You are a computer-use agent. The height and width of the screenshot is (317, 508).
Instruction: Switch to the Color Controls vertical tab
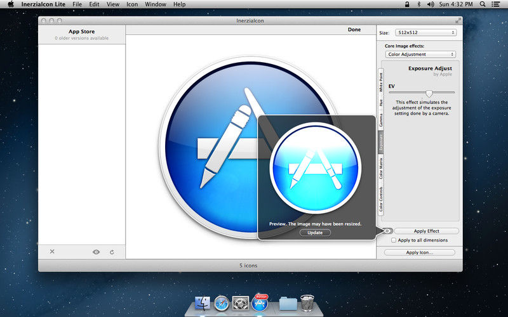tap(381, 198)
